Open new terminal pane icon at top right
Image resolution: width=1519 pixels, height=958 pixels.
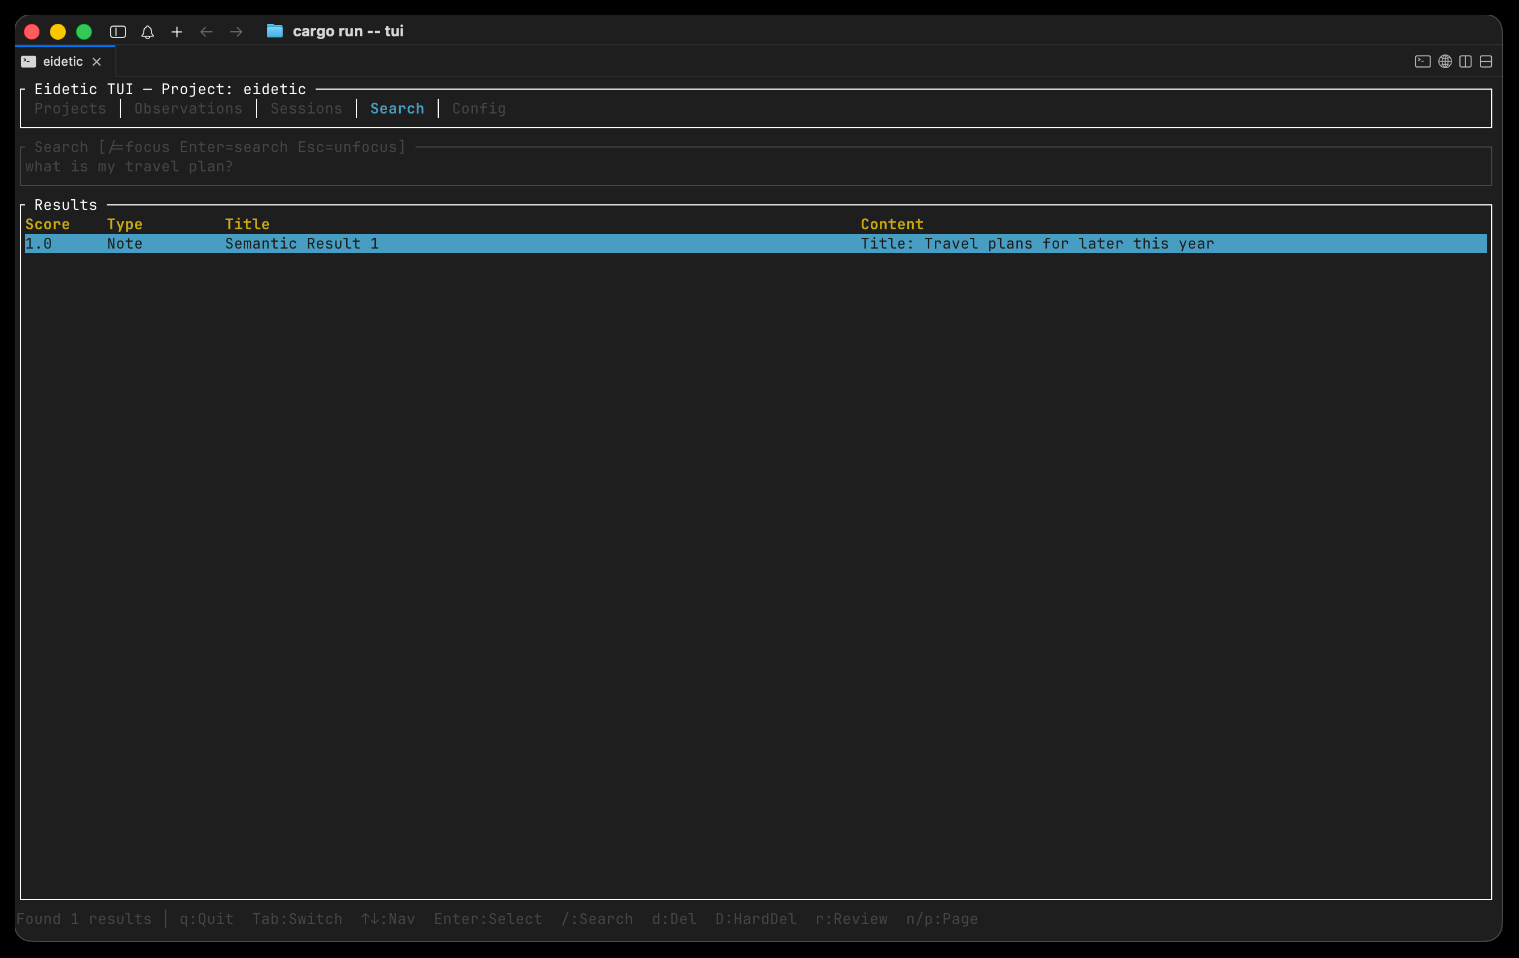point(1423,61)
